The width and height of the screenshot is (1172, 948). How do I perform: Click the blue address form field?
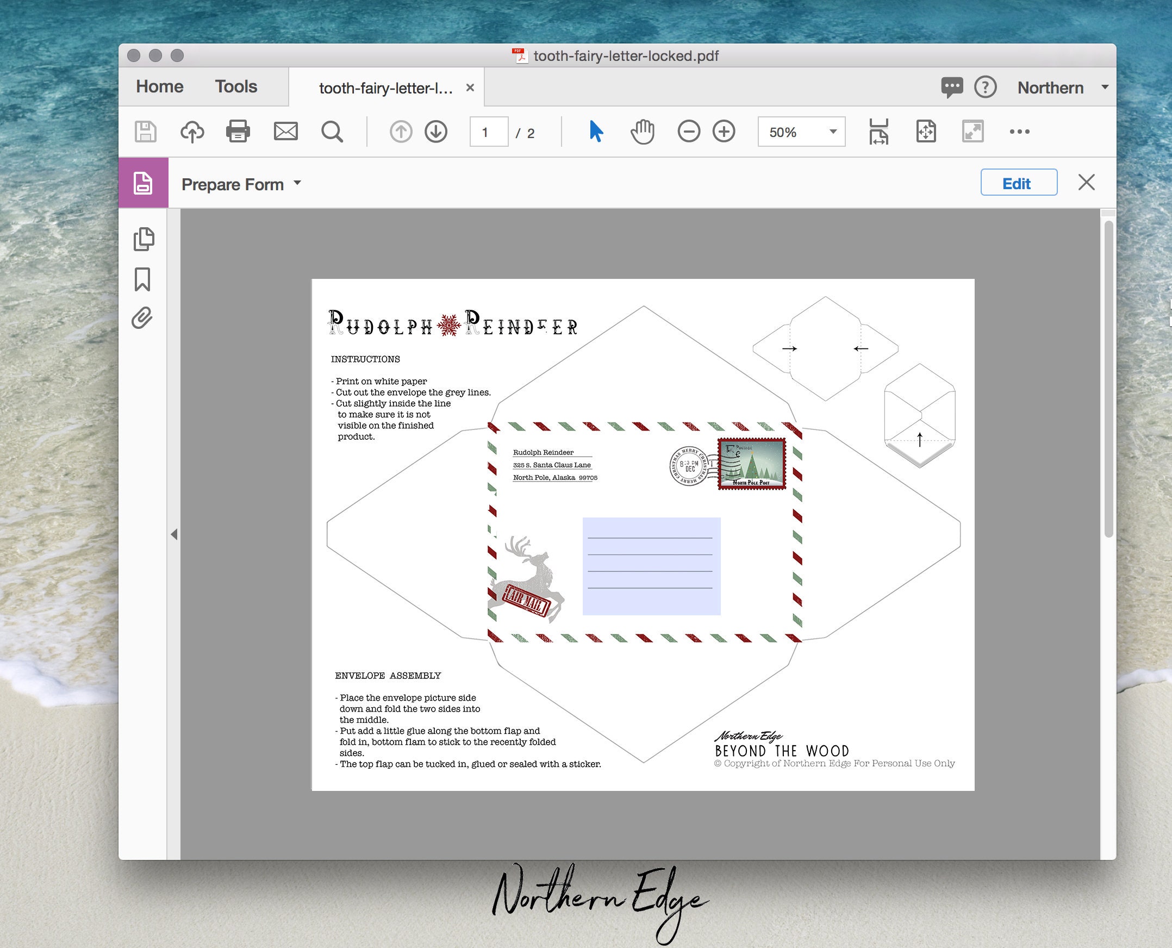coord(652,566)
